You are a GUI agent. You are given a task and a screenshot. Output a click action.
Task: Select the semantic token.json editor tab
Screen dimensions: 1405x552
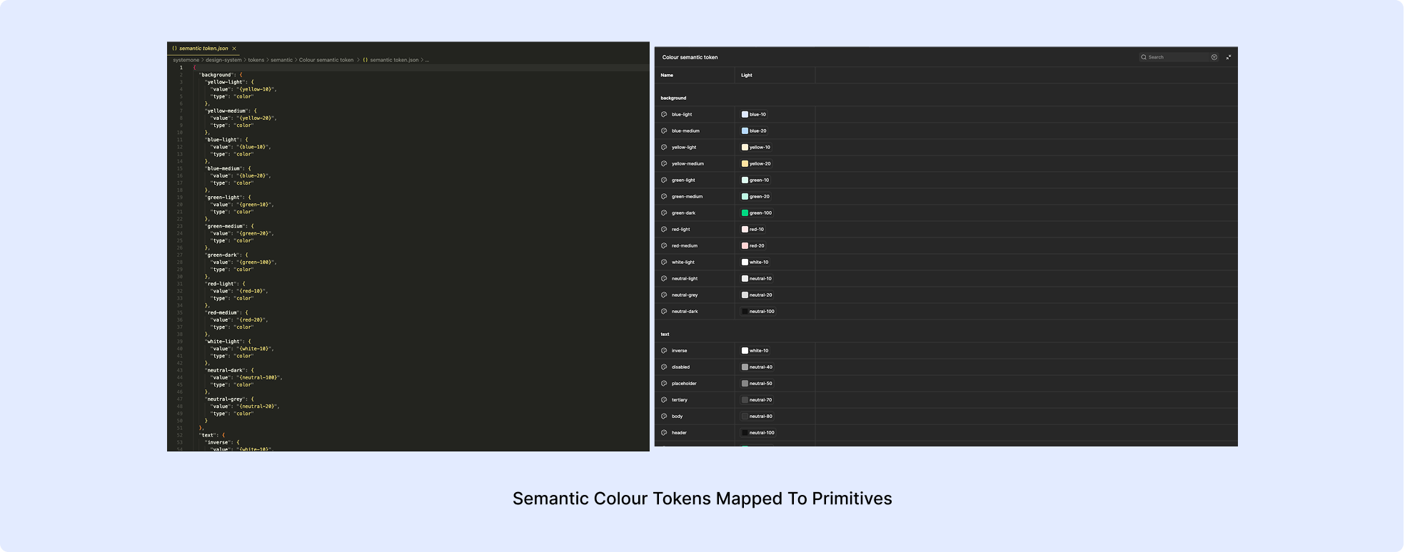coord(203,48)
